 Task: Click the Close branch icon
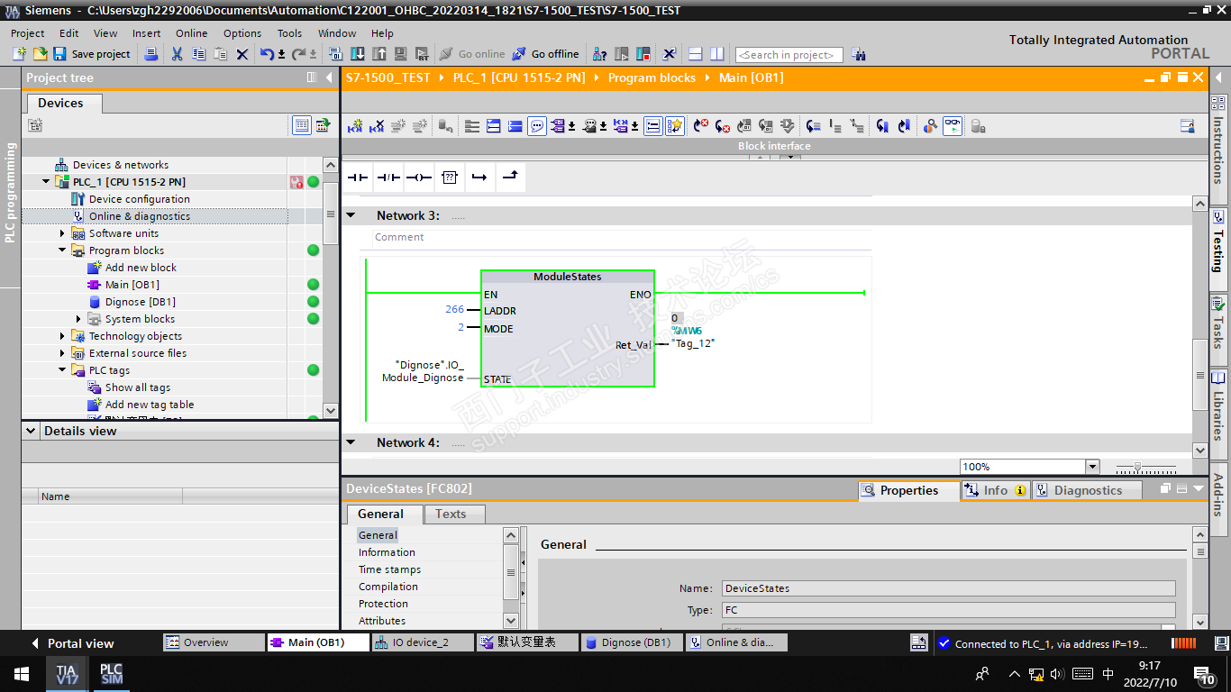(x=510, y=178)
